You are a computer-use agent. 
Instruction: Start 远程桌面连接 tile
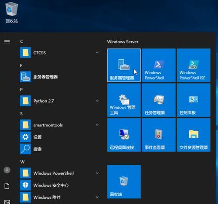tap(124, 135)
